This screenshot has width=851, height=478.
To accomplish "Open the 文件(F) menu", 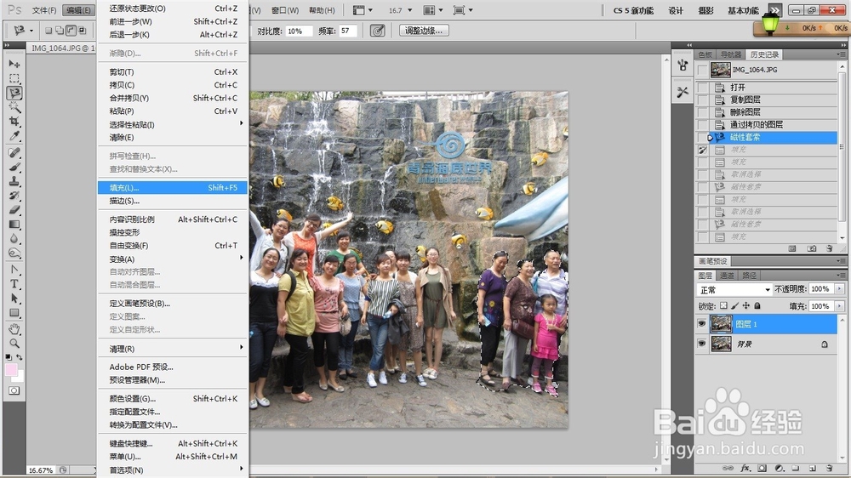I will [44, 10].
